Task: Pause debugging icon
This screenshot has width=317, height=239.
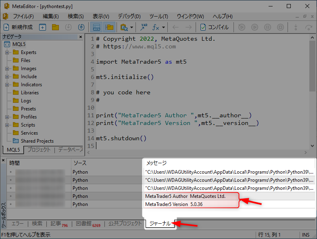Action: point(267,27)
